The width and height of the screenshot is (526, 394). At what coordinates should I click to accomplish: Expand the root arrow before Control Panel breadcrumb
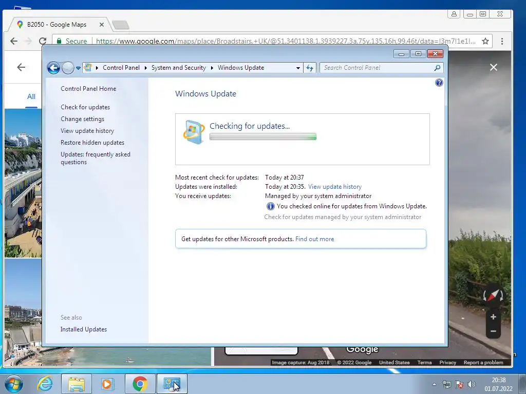[97, 68]
